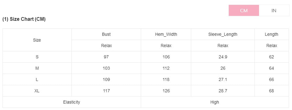Select the Length column header
The image size is (292, 110).
pyautogui.click(x=271, y=34)
